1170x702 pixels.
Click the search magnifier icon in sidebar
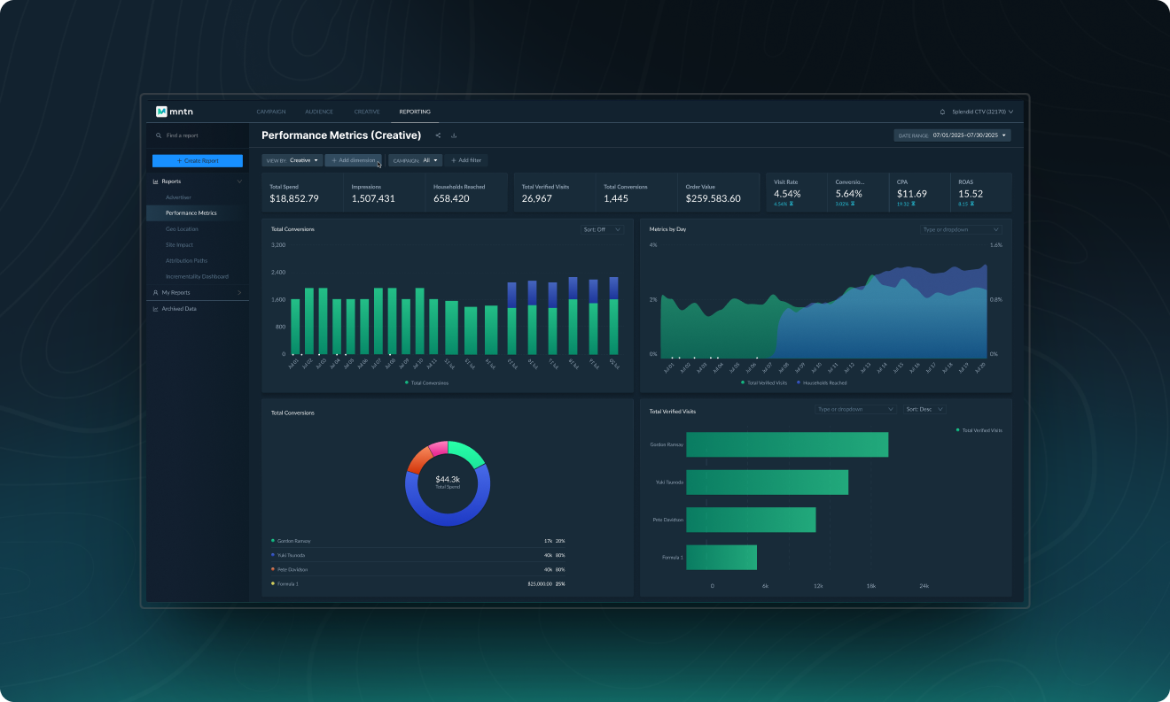[x=159, y=135]
